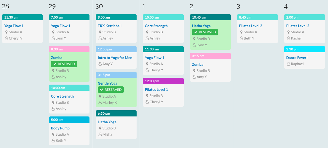Click location pin in Body Pump class
This screenshot has width=328, height=148.
[53, 134]
